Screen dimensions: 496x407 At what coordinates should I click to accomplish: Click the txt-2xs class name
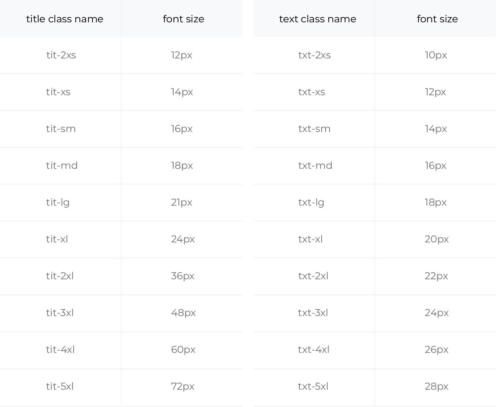point(315,55)
